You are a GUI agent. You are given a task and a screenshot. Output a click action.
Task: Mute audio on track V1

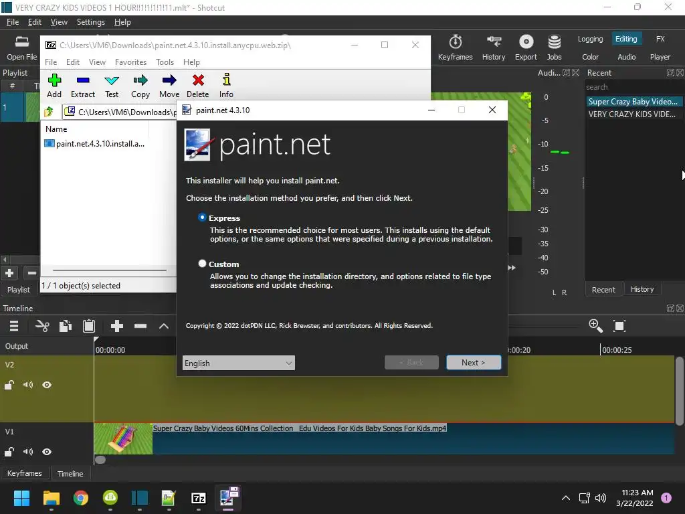28,452
